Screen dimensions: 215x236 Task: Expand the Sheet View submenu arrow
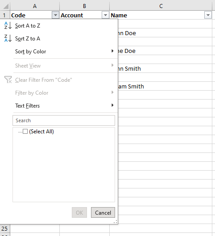pyautogui.click(x=112, y=65)
